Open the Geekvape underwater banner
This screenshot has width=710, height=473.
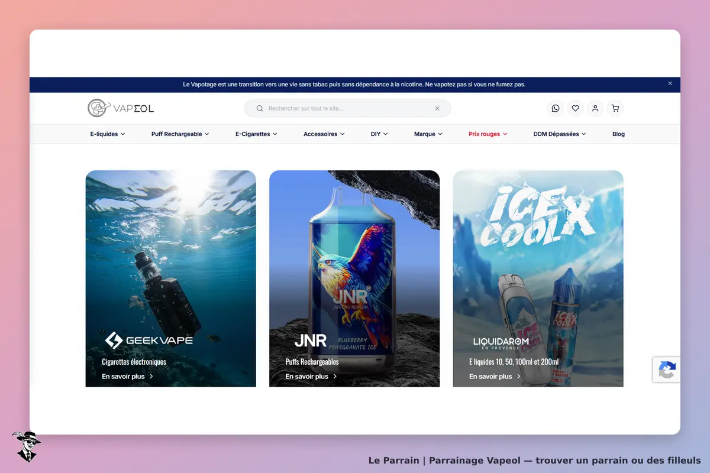coord(170,278)
